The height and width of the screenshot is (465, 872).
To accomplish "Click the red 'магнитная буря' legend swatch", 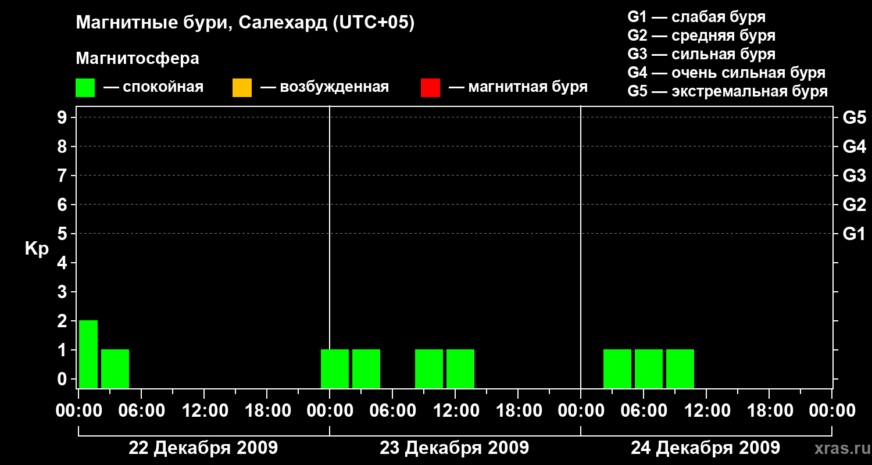I will pyautogui.click(x=430, y=88).
